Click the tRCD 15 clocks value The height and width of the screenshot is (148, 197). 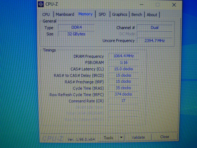click(124, 75)
